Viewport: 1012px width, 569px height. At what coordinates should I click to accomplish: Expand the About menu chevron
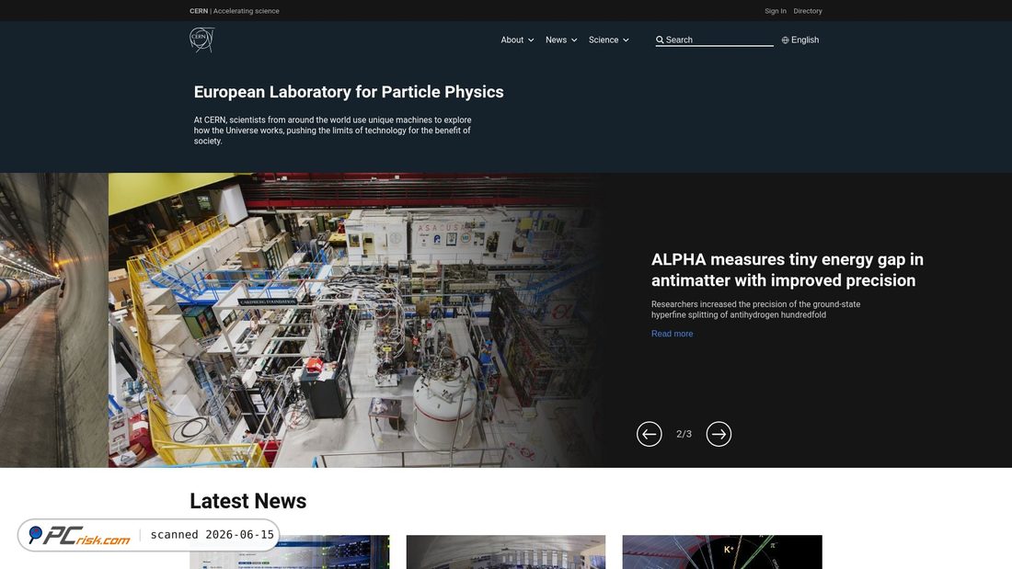click(x=531, y=40)
